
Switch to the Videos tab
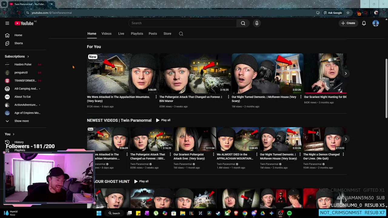pos(106,34)
